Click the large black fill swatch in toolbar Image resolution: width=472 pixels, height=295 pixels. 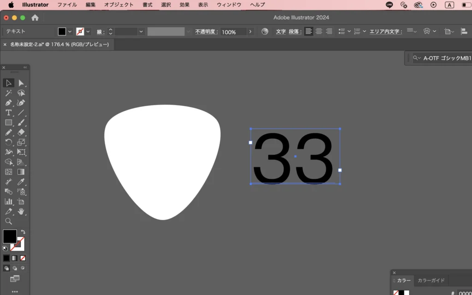tap(10, 236)
